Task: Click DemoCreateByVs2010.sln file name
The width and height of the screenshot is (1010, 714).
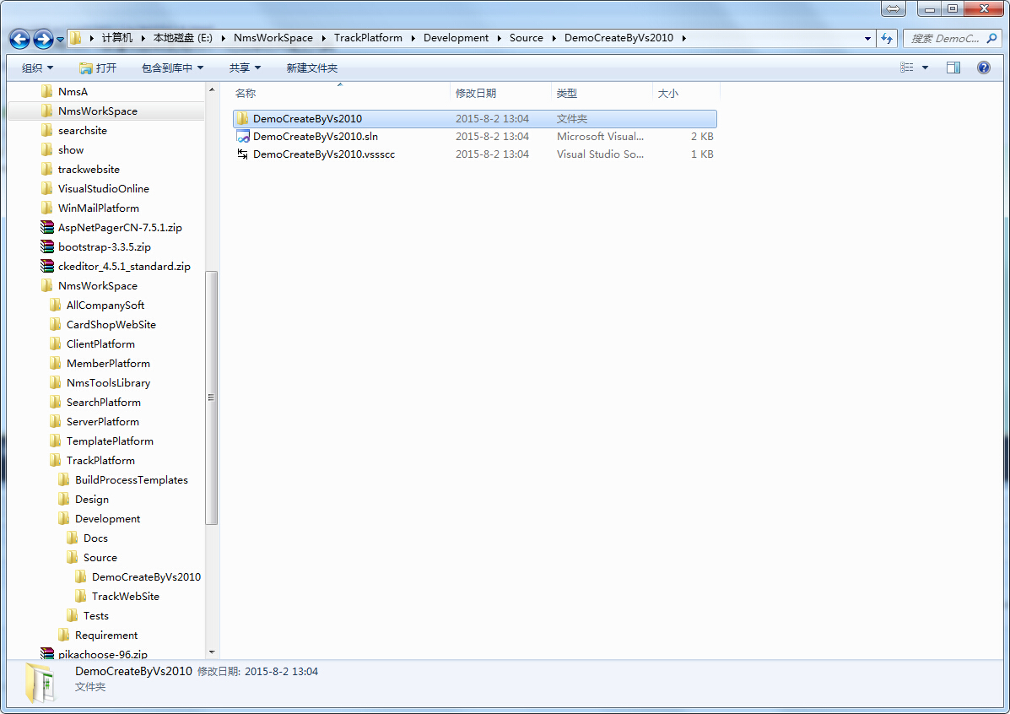Action: 316,137
